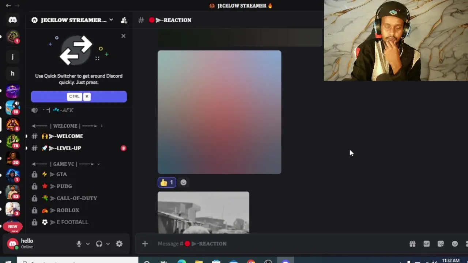Open the purple neon logo server icon

tap(13, 91)
